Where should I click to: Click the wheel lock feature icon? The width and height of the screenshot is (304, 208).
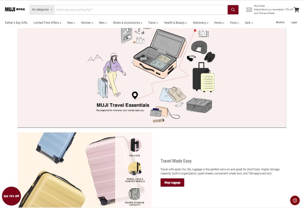point(135,168)
